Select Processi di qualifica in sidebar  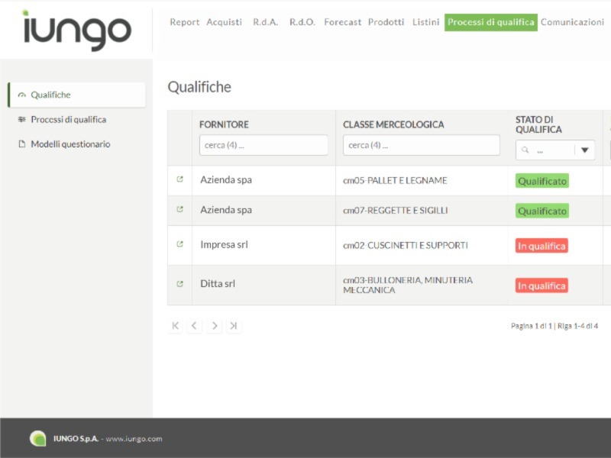click(x=68, y=120)
